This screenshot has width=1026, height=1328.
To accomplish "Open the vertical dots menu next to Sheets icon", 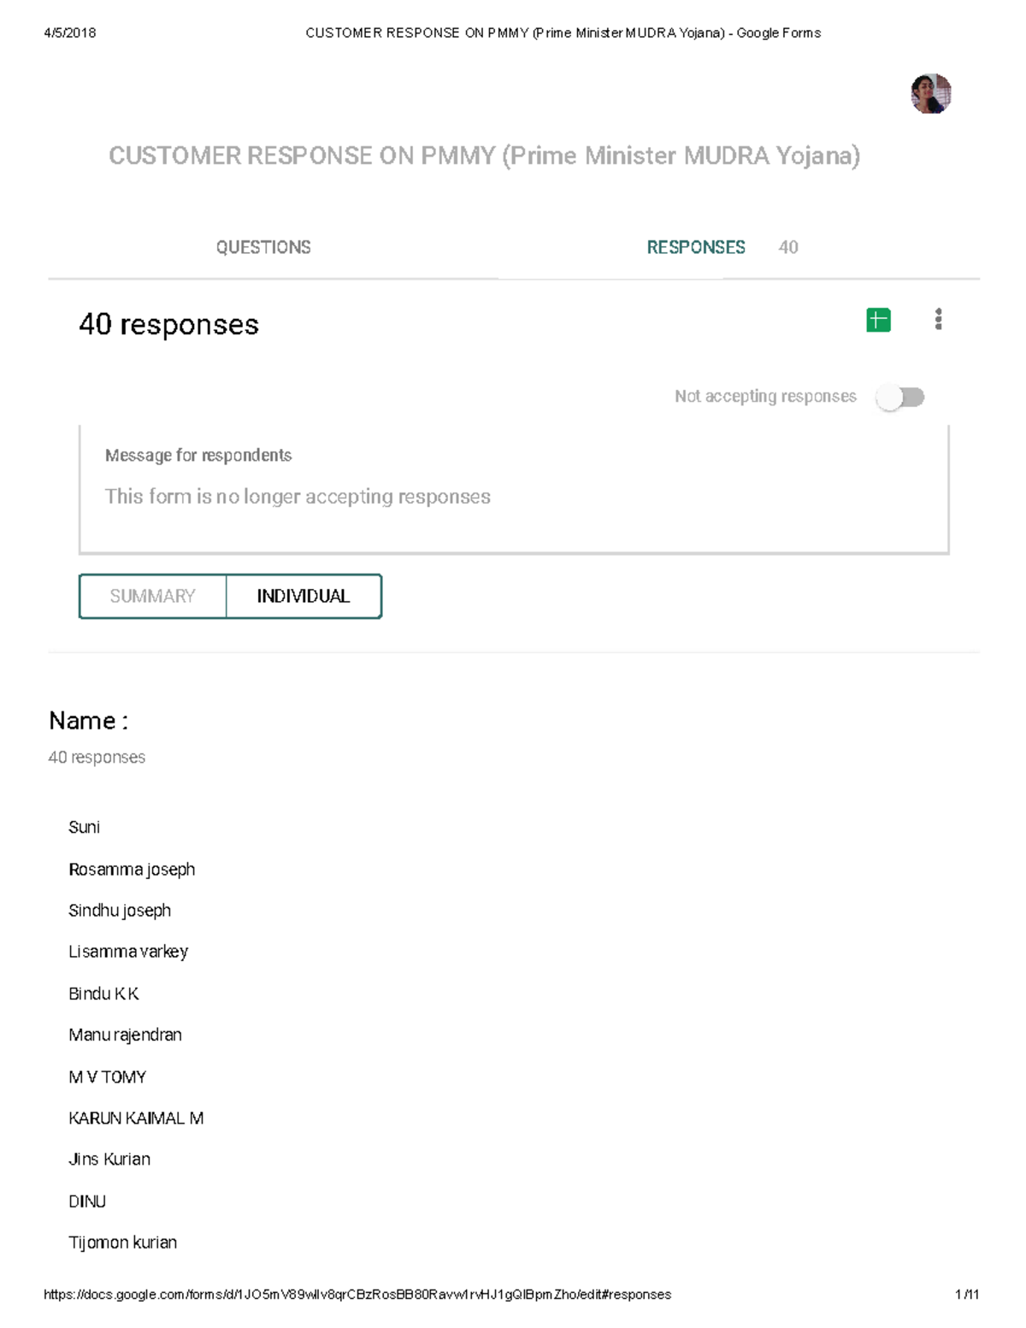I will coord(939,319).
